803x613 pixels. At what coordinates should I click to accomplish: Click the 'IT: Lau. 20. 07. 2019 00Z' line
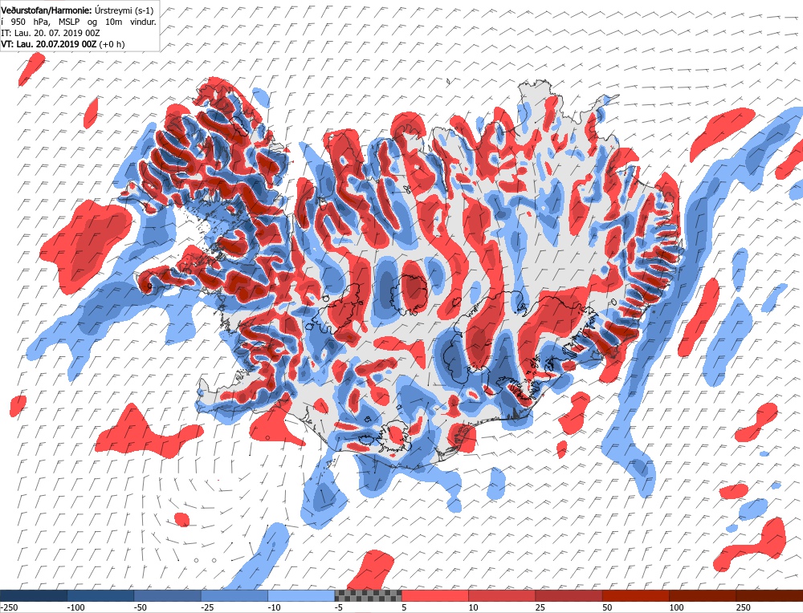coord(50,33)
